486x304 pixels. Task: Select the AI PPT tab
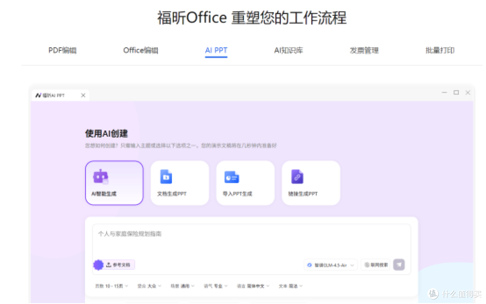tap(216, 50)
